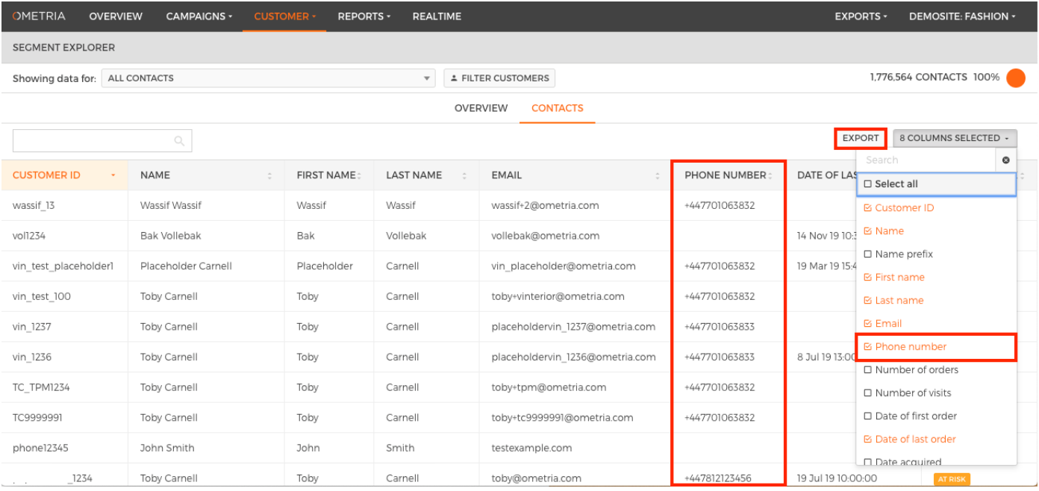Click phone number +447812123456
1039x491 pixels.
coord(718,478)
